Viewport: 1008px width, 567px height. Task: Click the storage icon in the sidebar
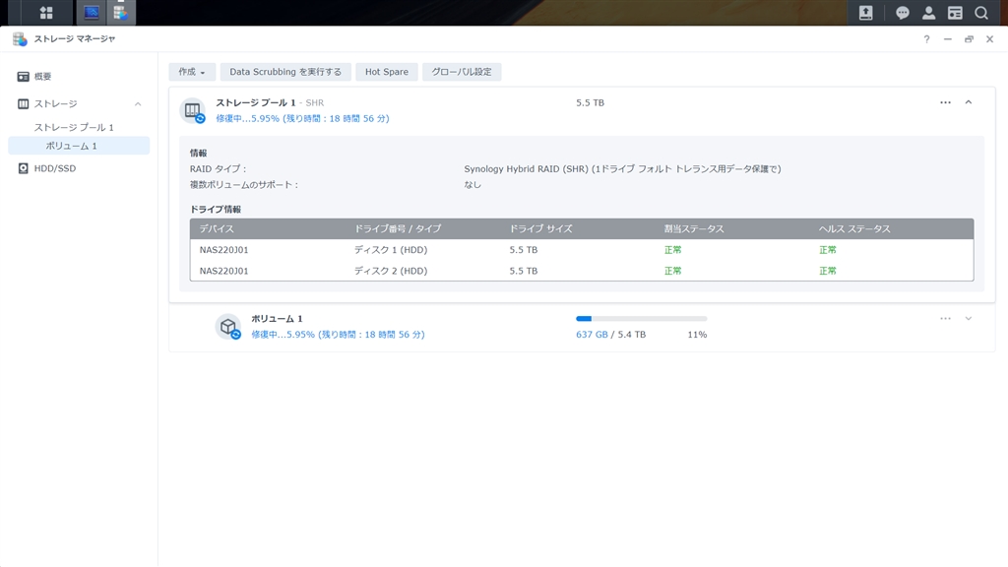click(x=24, y=104)
